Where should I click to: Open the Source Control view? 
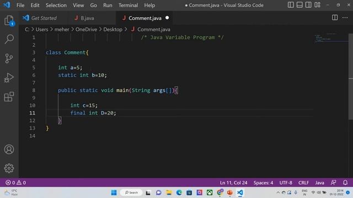pos(9,58)
